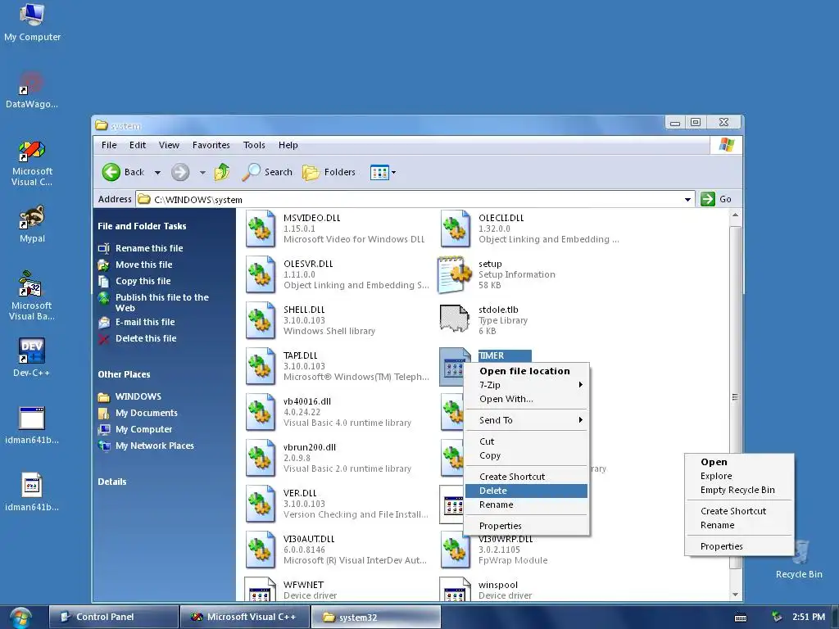Select the setup information file icon
Screen dimensions: 839x629
454,274
